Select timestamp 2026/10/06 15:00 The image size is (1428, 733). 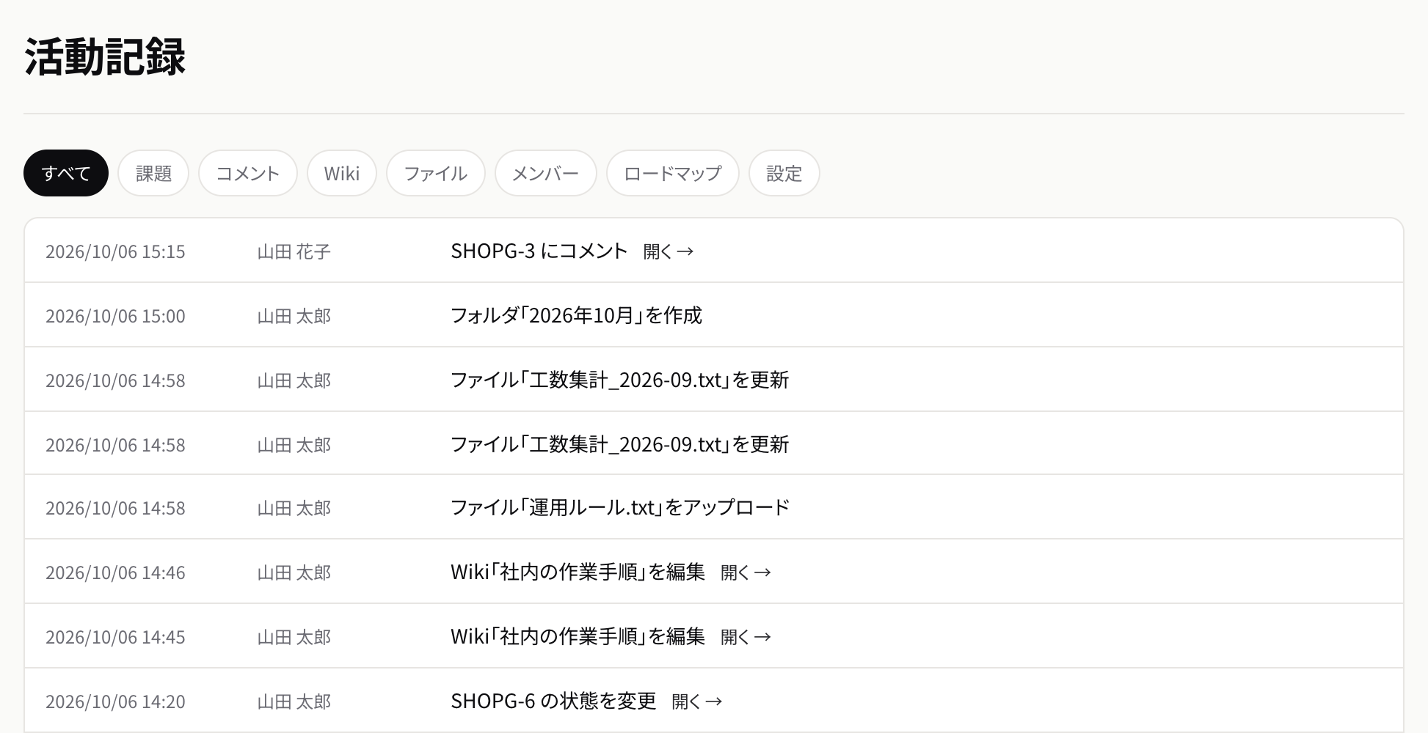115,316
